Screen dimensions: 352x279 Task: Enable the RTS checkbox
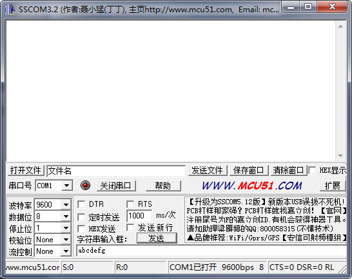(x=130, y=204)
